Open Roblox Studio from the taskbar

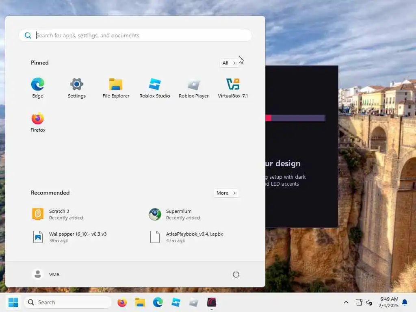[175, 302]
